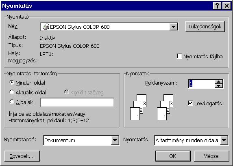Viewport: 233px width, 166px height.
Task: Select the Oldalak radio button
Action: tap(12, 102)
